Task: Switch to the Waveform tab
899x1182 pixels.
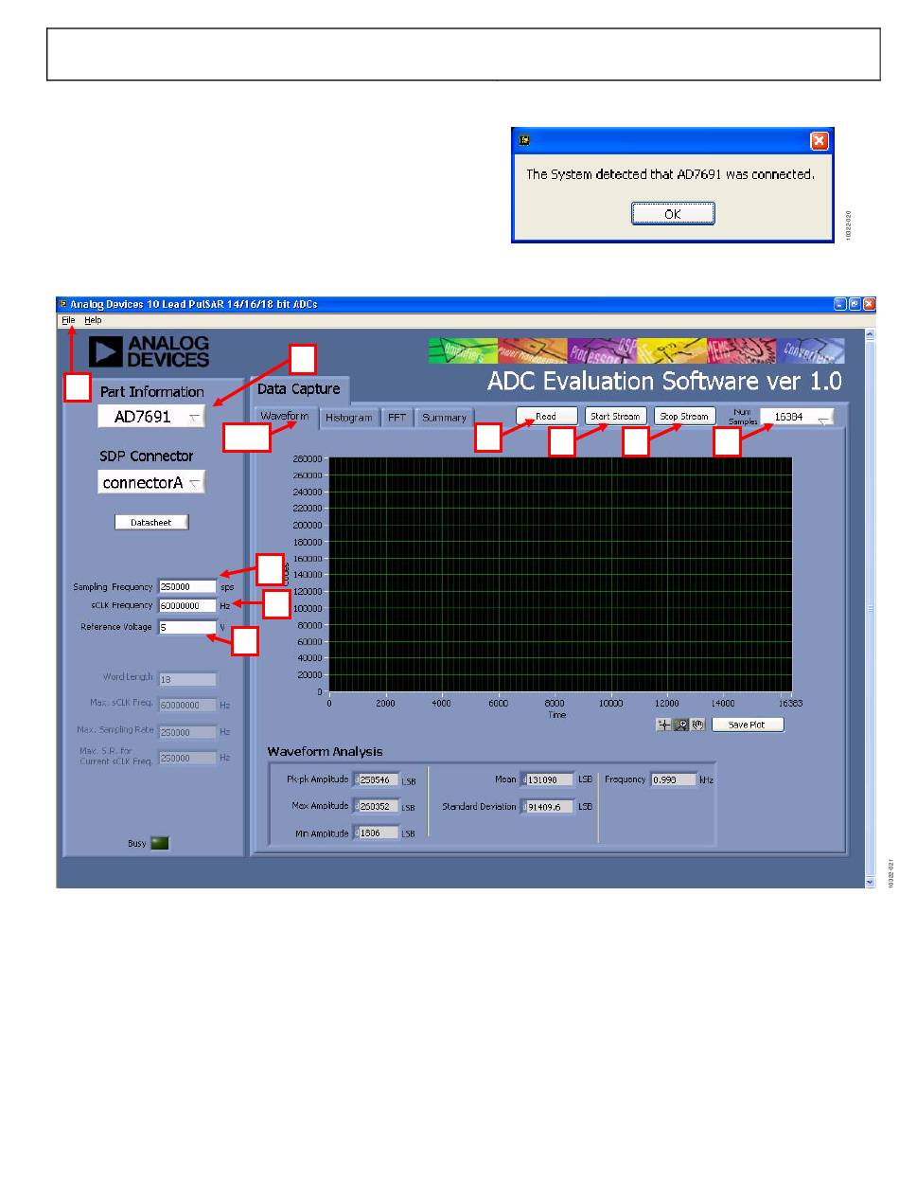Action: click(x=285, y=417)
